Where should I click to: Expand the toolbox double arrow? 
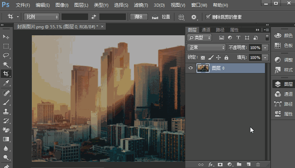[2, 25]
